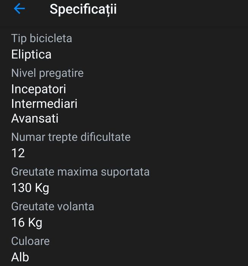
Task: Tap the words 'Numar trepte'
Action: tap(43, 137)
